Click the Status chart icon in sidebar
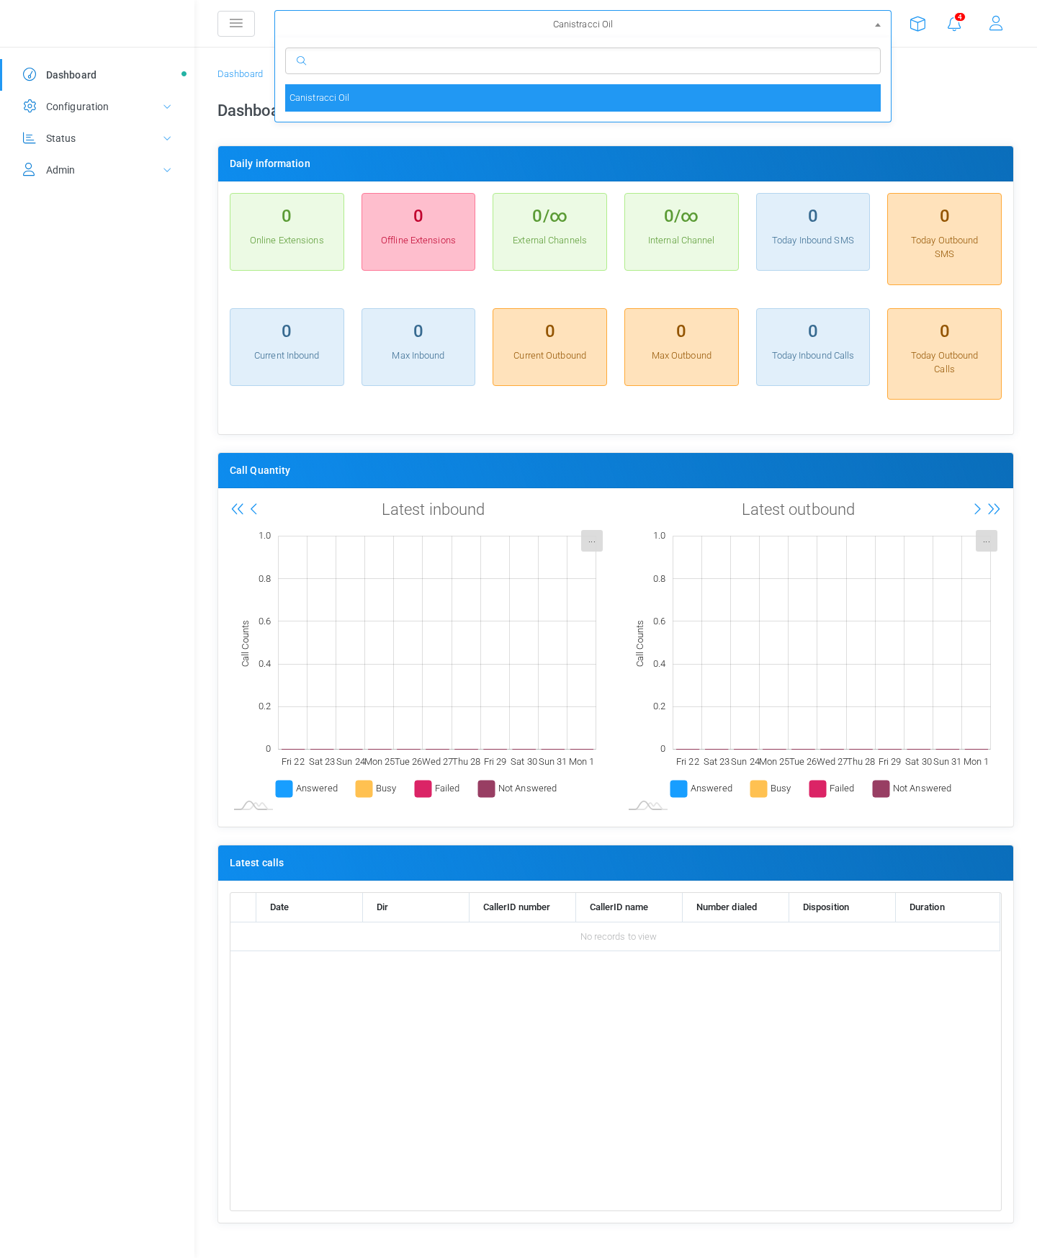This screenshot has width=1037, height=1258. pyautogui.click(x=30, y=138)
